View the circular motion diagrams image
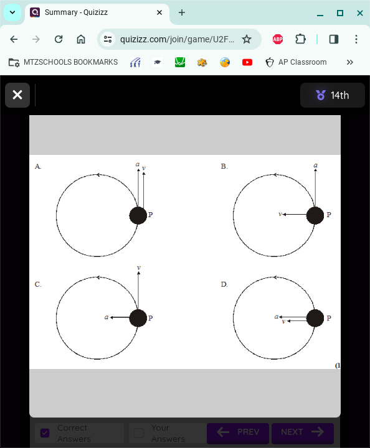 click(185, 262)
